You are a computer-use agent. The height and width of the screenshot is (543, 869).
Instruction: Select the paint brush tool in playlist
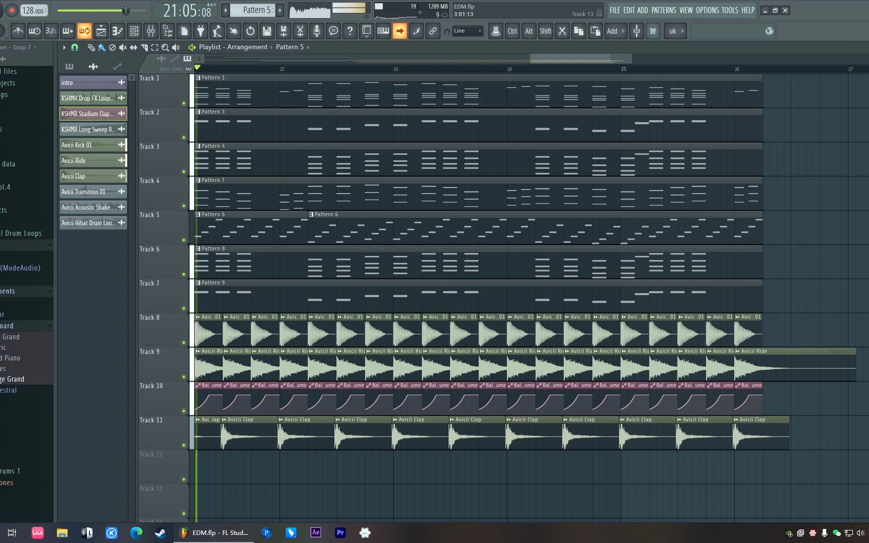click(x=102, y=47)
